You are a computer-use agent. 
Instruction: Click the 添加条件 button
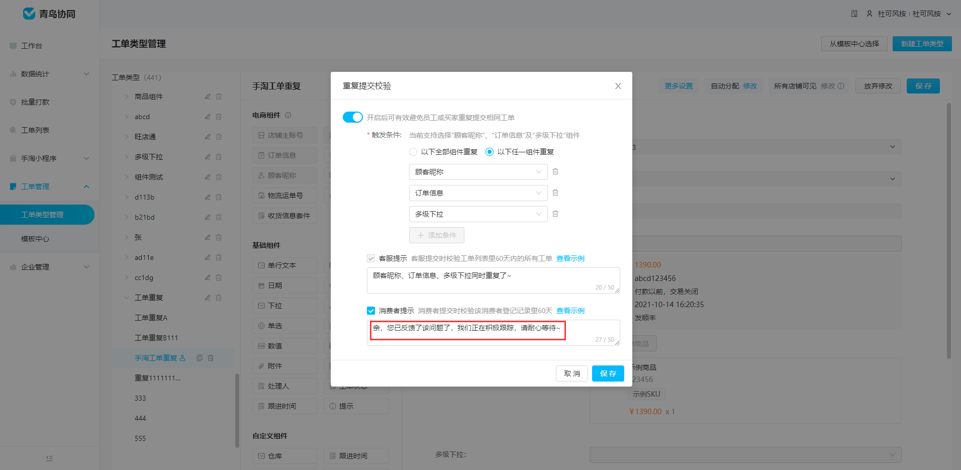tap(436, 235)
